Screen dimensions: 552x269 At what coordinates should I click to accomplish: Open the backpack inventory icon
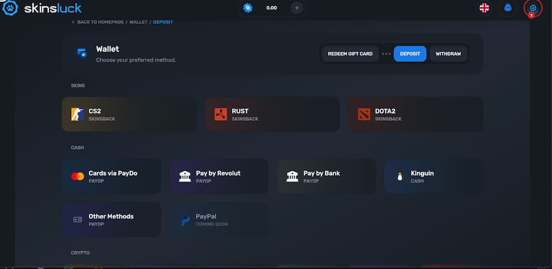coord(508,8)
